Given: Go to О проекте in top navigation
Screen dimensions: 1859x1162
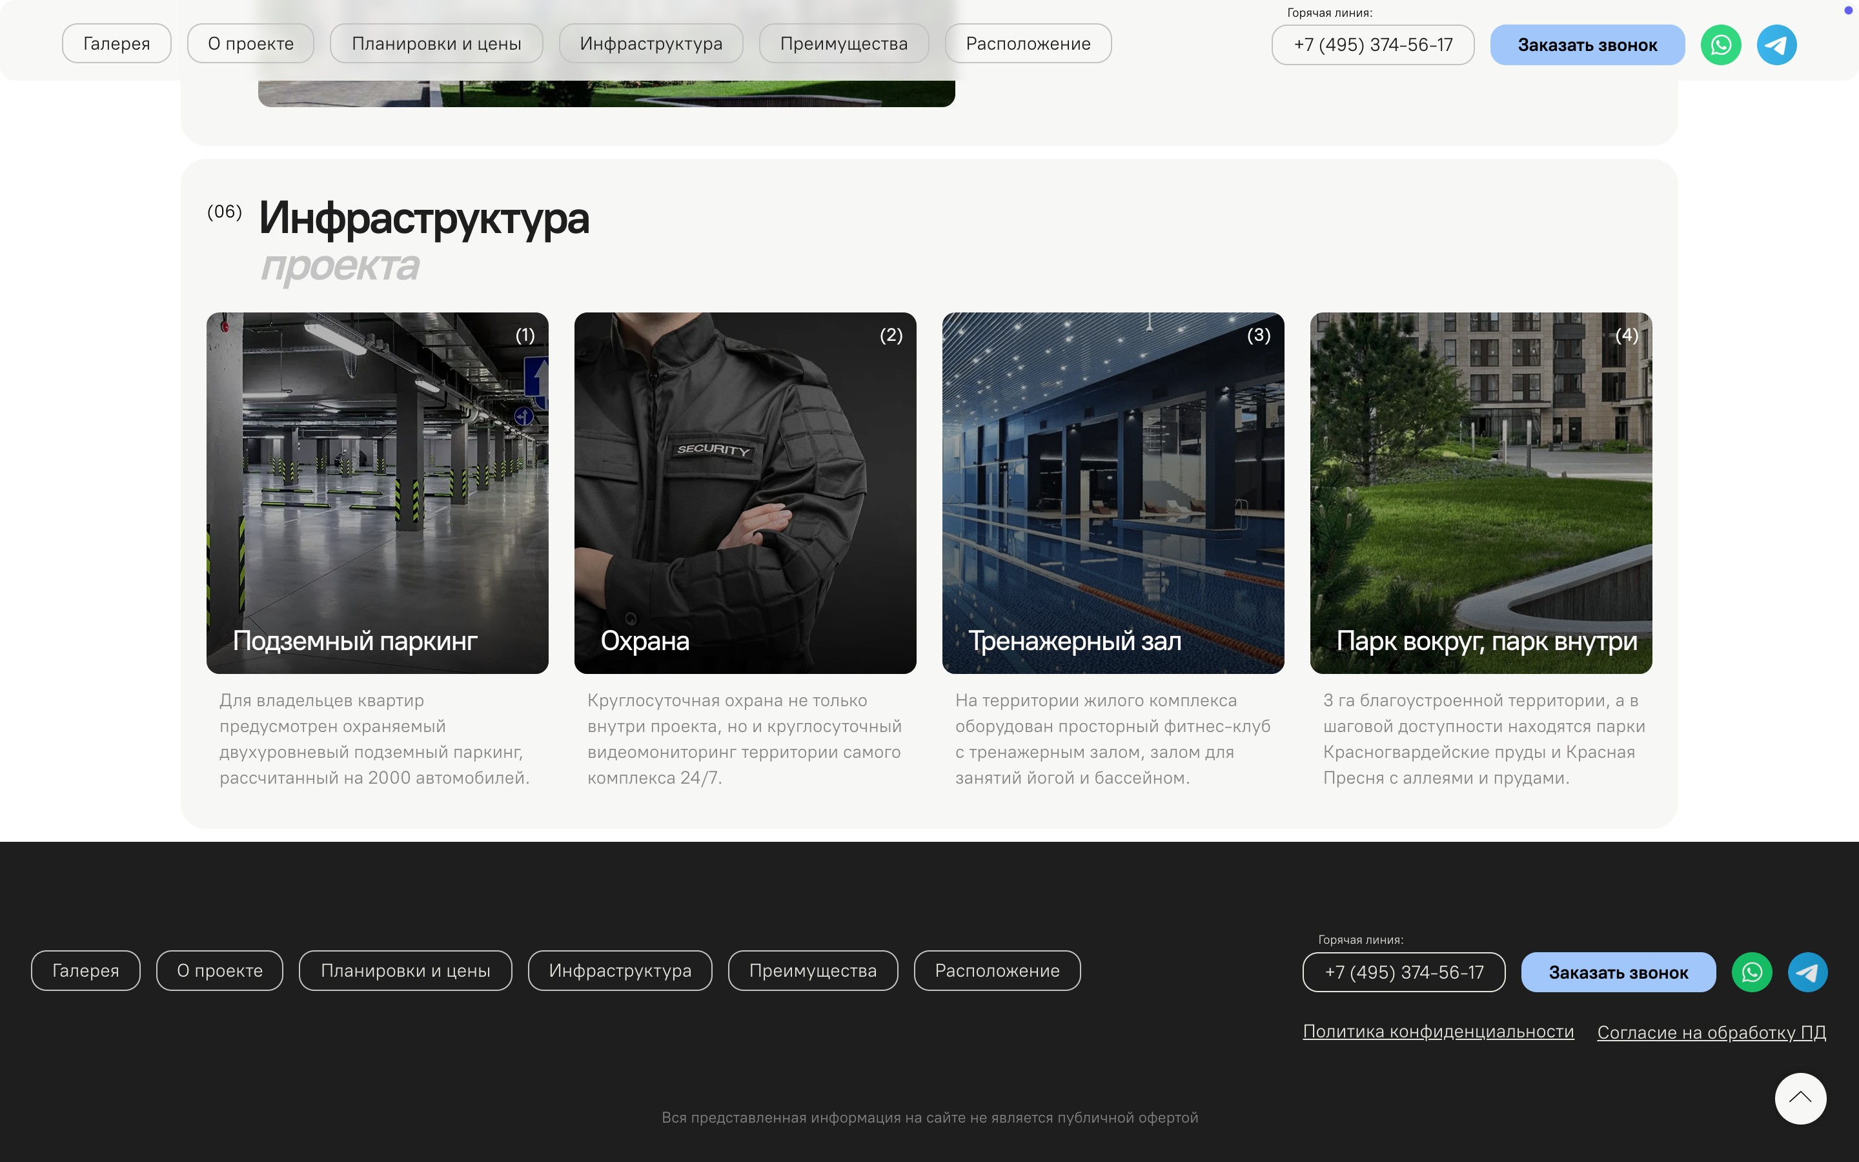Looking at the screenshot, I should pos(250,44).
